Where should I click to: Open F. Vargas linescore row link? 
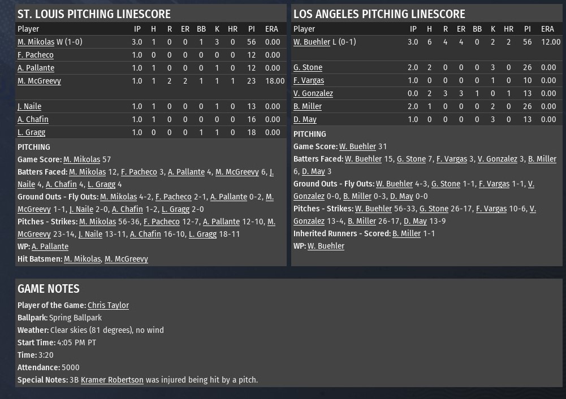309,80
